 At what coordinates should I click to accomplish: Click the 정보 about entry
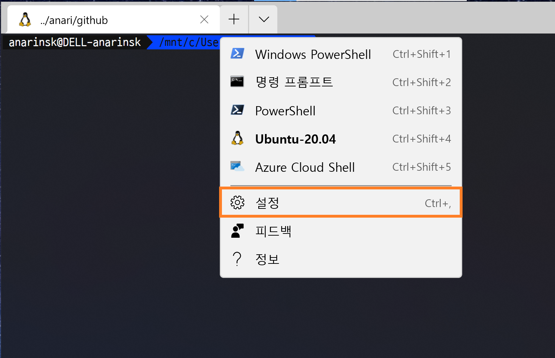point(341,259)
